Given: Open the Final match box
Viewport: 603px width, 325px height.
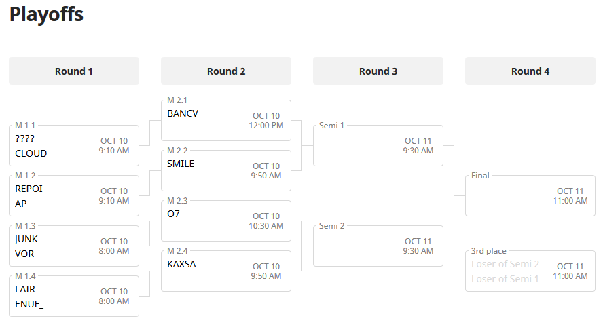Looking at the screenshot, I should pos(530,196).
